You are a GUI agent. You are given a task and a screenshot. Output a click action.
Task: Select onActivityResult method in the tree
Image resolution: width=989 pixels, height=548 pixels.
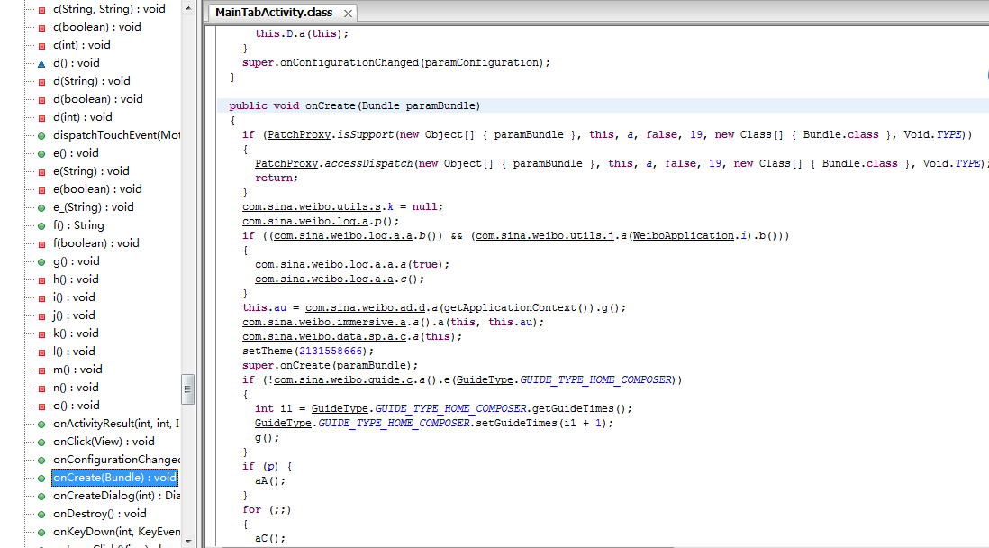point(115,424)
